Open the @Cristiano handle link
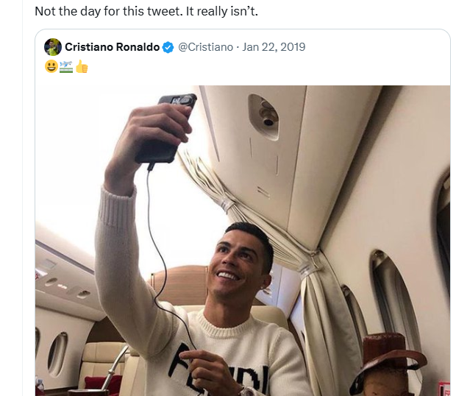This screenshot has height=396, width=456. pyautogui.click(x=205, y=47)
